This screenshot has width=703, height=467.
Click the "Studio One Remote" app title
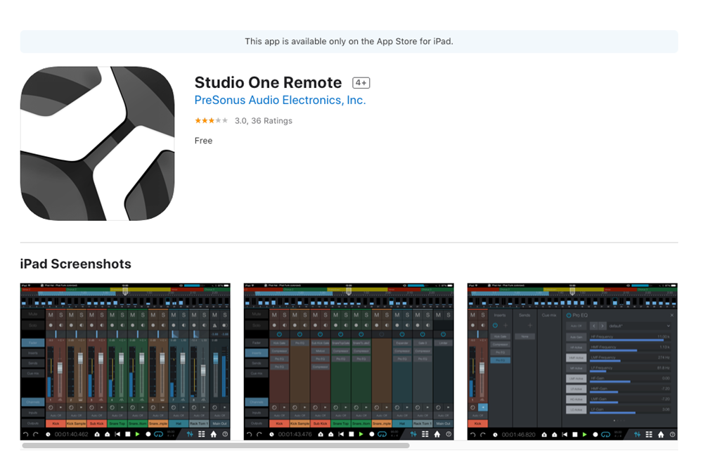[x=268, y=82]
